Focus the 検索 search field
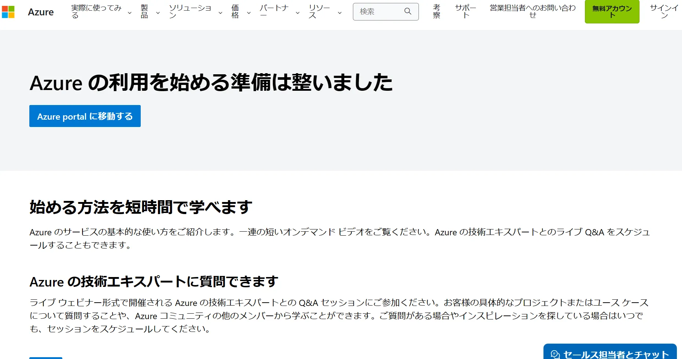Screen dimensions: 682x359 [386, 12]
